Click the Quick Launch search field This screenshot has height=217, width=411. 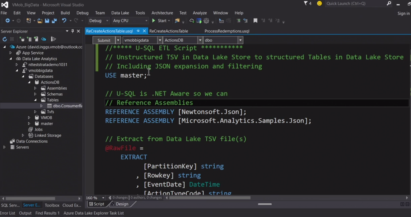pos(355,4)
